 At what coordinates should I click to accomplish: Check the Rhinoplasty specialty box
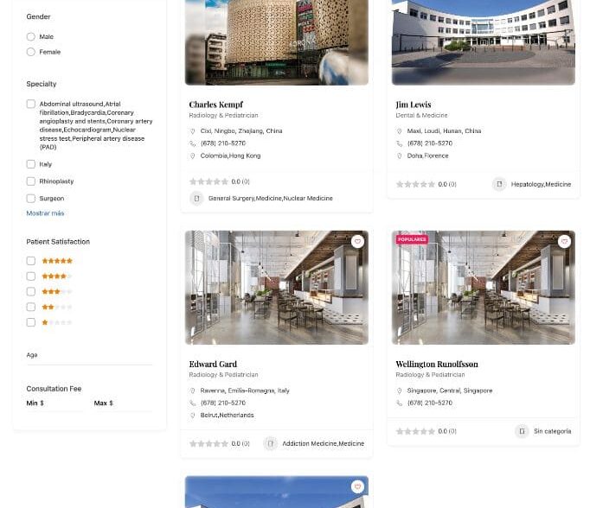pyautogui.click(x=31, y=181)
